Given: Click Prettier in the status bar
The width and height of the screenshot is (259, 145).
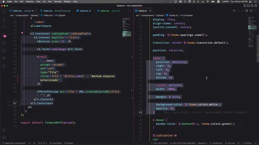Looking at the screenshot, I should tap(247, 143).
